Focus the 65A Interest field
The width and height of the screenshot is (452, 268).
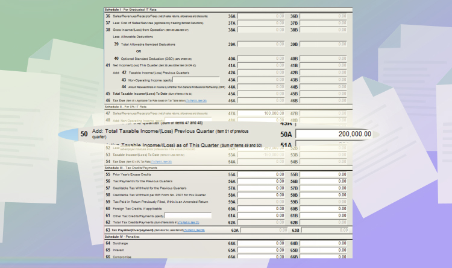click(261, 250)
